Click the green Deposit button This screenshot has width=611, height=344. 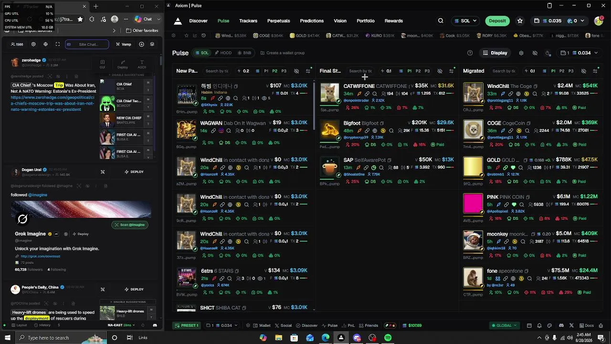pos(497,21)
